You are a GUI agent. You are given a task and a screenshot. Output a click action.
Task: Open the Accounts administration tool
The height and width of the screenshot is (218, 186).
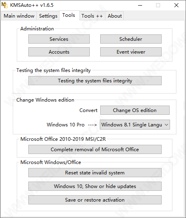click(x=59, y=52)
